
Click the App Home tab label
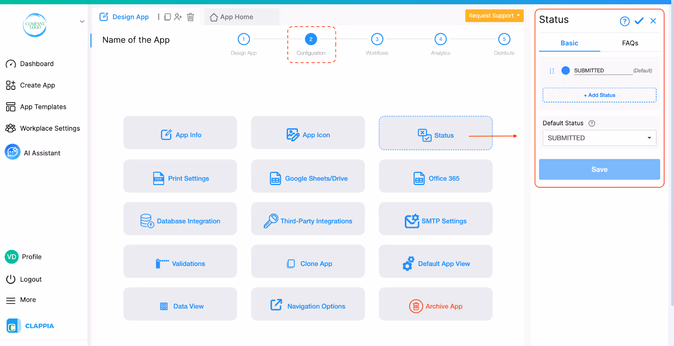[237, 17]
